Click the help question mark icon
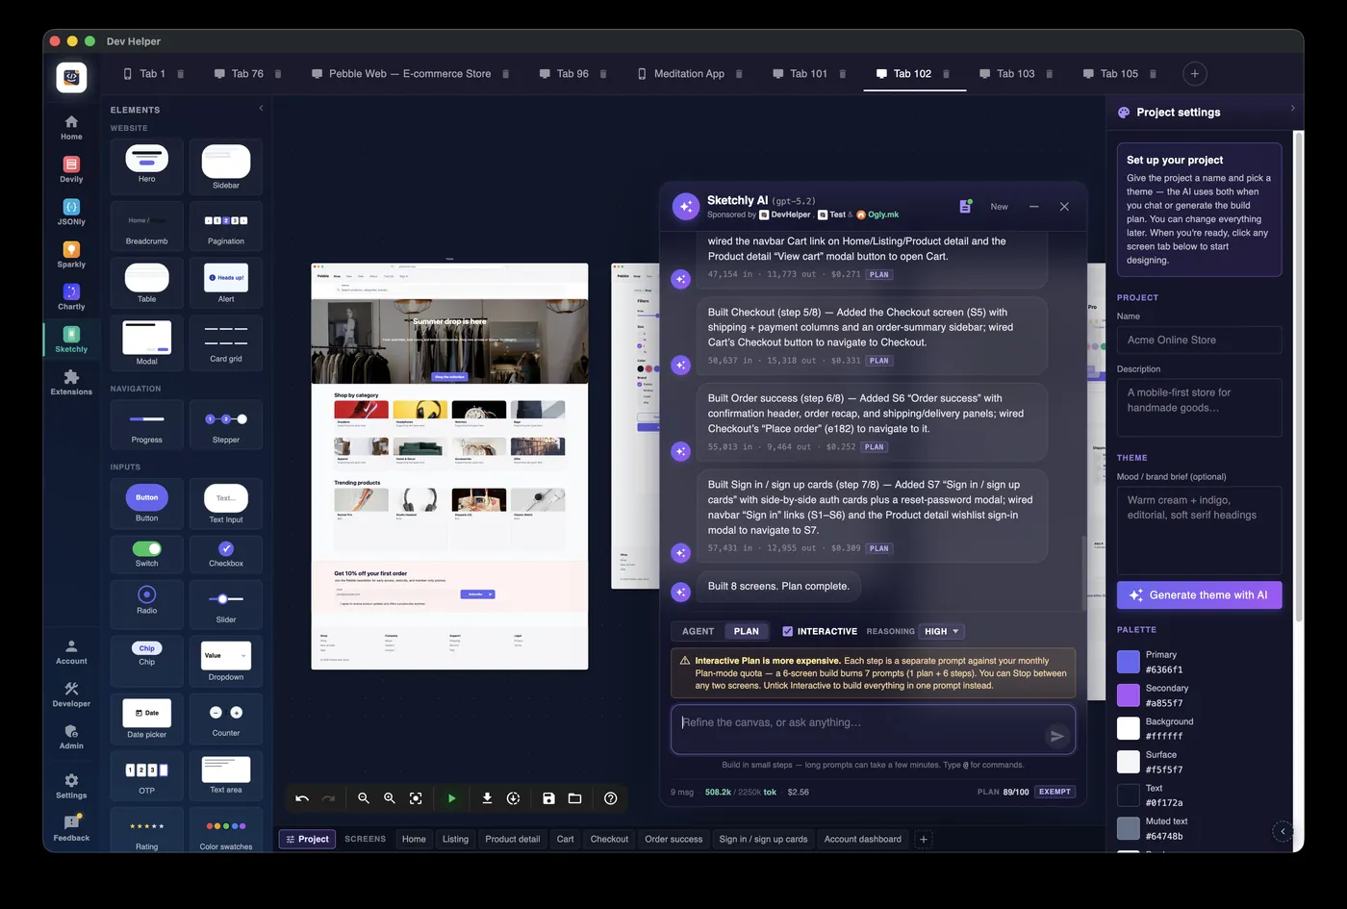 pos(610,798)
